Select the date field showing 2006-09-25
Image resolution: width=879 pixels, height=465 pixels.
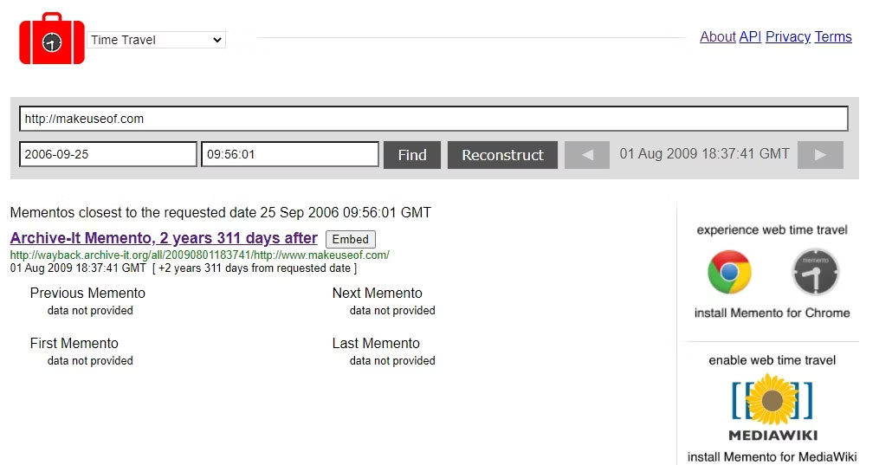click(x=108, y=154)
